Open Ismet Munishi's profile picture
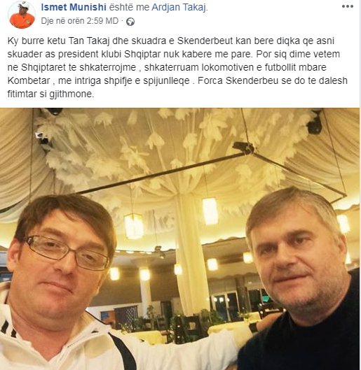 (22, 15)
